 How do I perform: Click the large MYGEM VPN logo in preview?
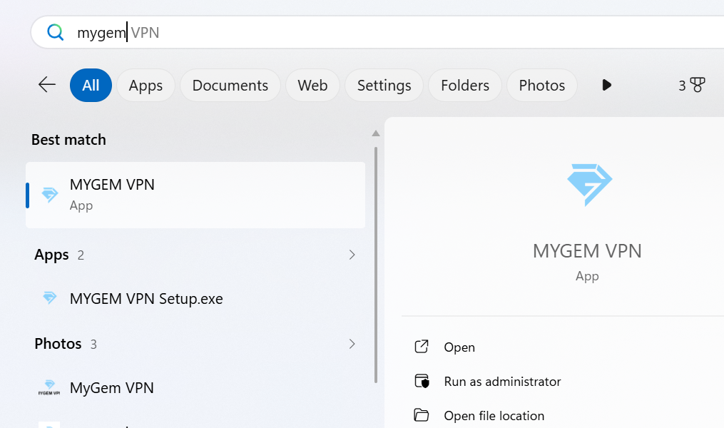pos(589,184)
